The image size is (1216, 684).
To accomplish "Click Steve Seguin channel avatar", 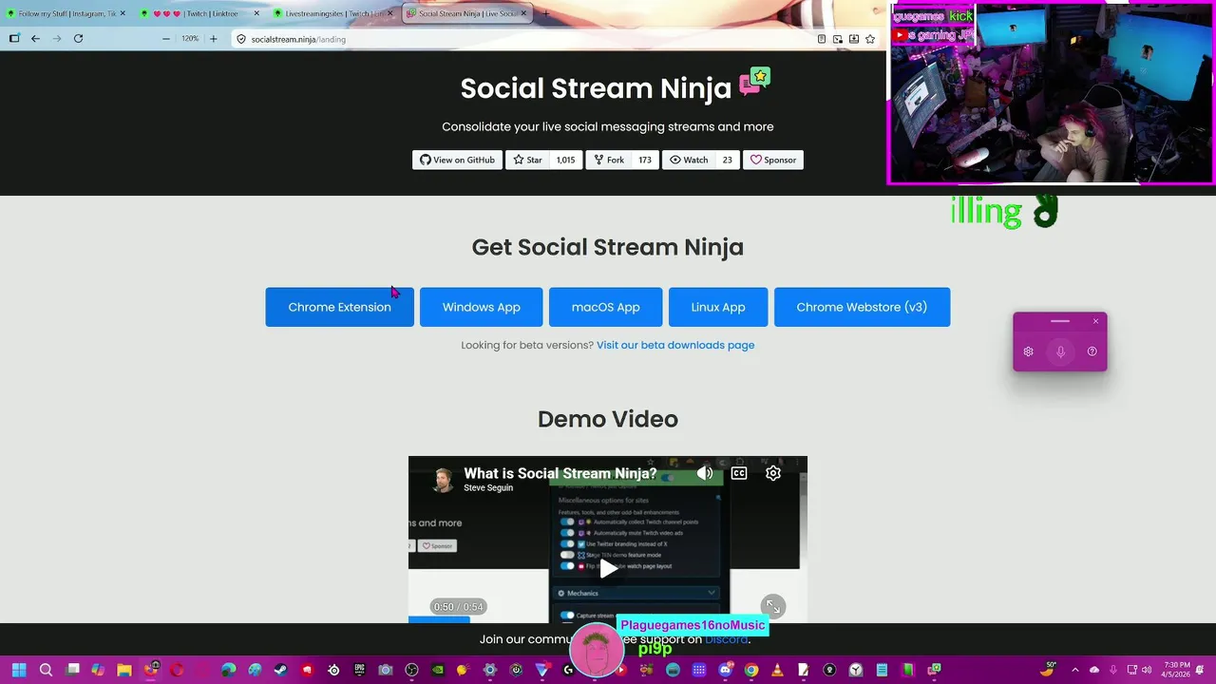I will pos(442,480).
